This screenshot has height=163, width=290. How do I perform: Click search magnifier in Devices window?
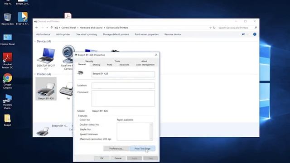tap(256, 28)
